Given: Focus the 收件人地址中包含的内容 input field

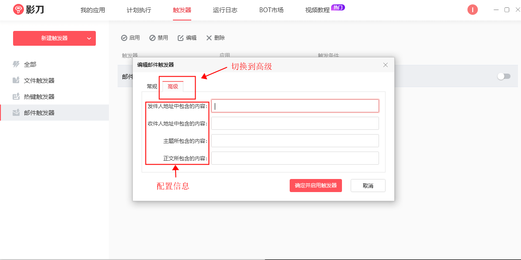Looking at the screenshot, I should (x=295, y=123).
